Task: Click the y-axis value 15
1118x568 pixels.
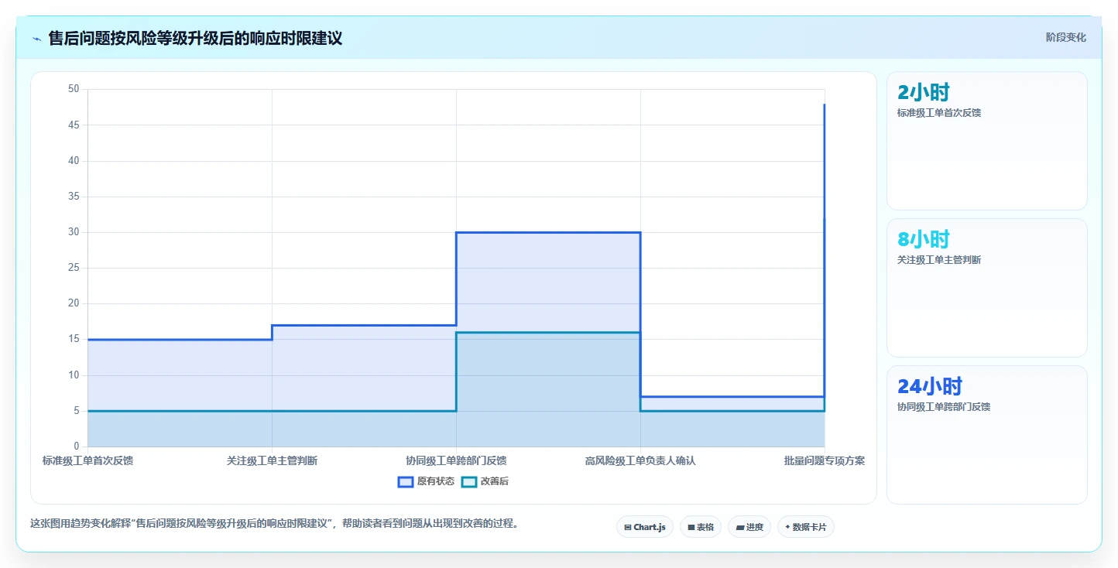Action: coord(74,339)
